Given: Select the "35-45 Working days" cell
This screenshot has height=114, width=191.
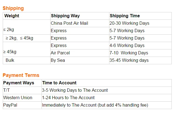Looking at the screenshot, I should tap(129, 60).
